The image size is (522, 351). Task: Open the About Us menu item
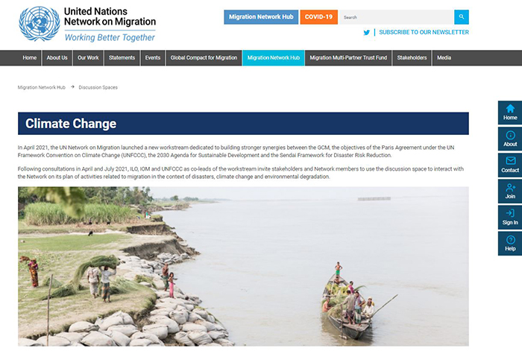(x=57, y=58)
